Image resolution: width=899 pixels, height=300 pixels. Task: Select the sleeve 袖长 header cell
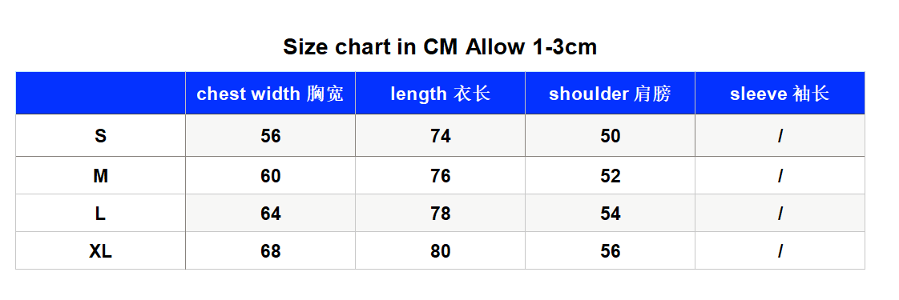(x=780, y=94)
